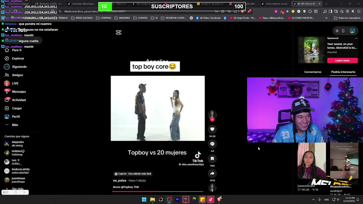Open REDES SOCIALES bookmark folder
Viewport: 363px width, 204px height.
pyautogui.click(x=82, y=18)
